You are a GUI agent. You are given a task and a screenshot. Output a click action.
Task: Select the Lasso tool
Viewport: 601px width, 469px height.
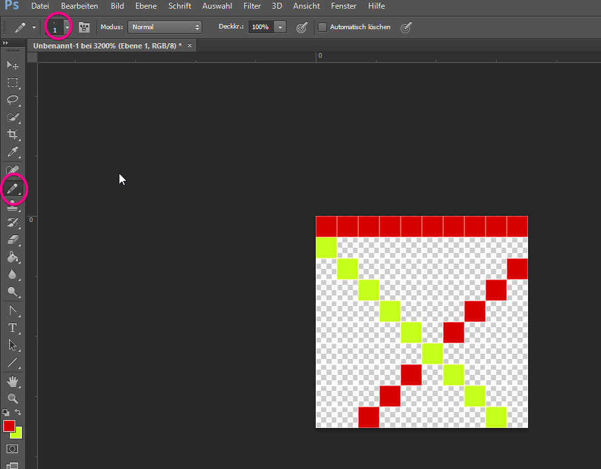click(x=13, y=100)
